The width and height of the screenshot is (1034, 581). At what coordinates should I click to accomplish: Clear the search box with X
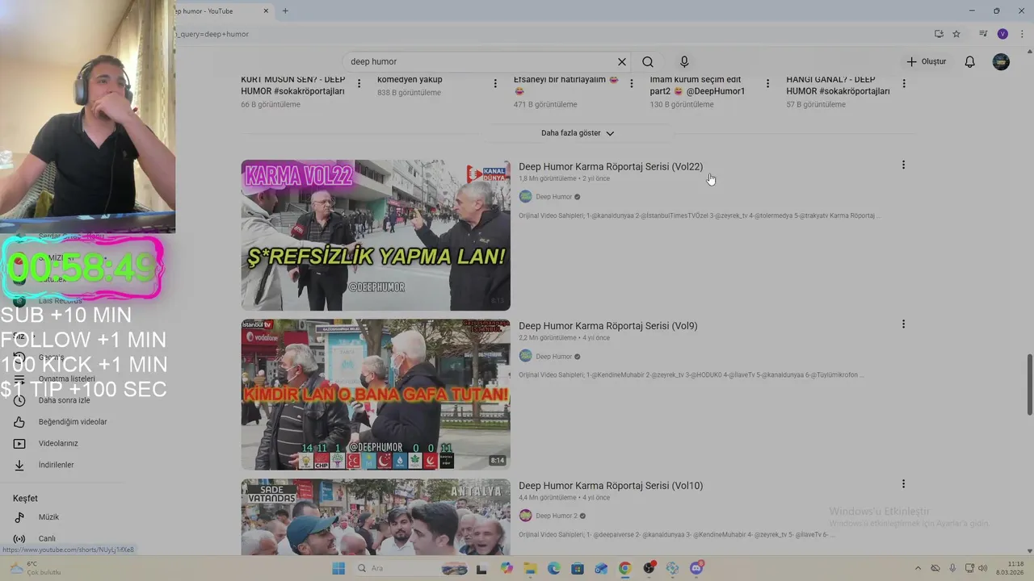pos(622,62)
